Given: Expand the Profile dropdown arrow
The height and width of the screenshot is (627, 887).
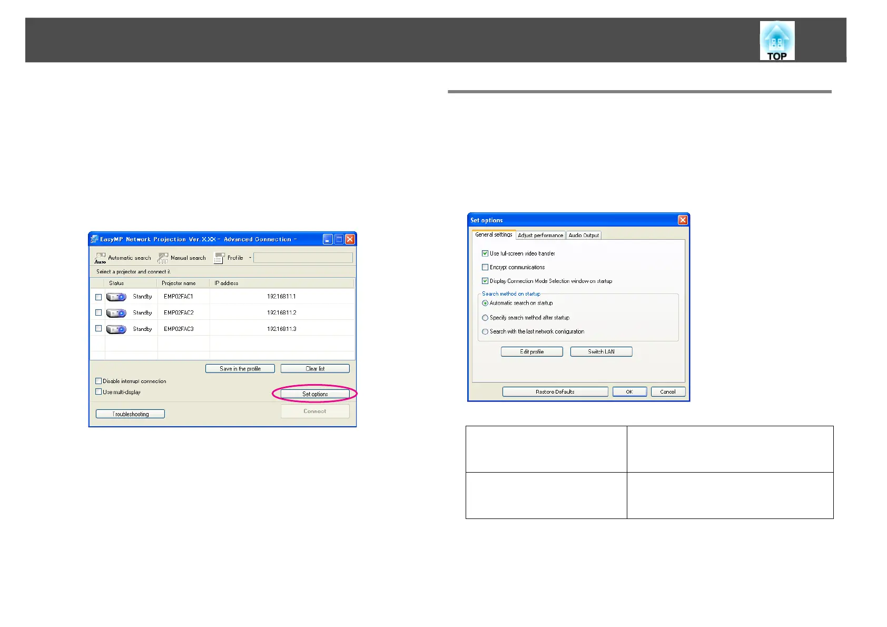Looking at the screenshot, I should pyautogui.click(x=250, y=258).
